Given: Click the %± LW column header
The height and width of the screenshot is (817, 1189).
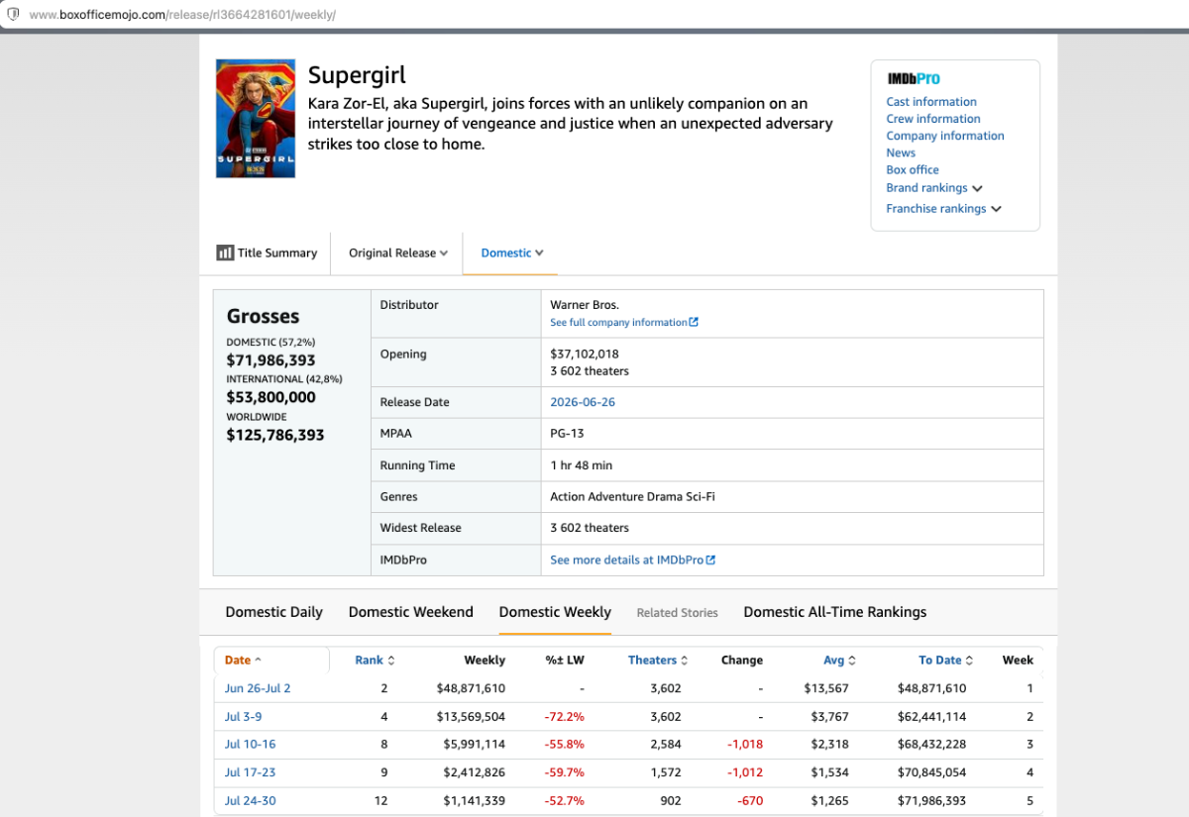Looking at the screenshot, I should click(565, 660).
